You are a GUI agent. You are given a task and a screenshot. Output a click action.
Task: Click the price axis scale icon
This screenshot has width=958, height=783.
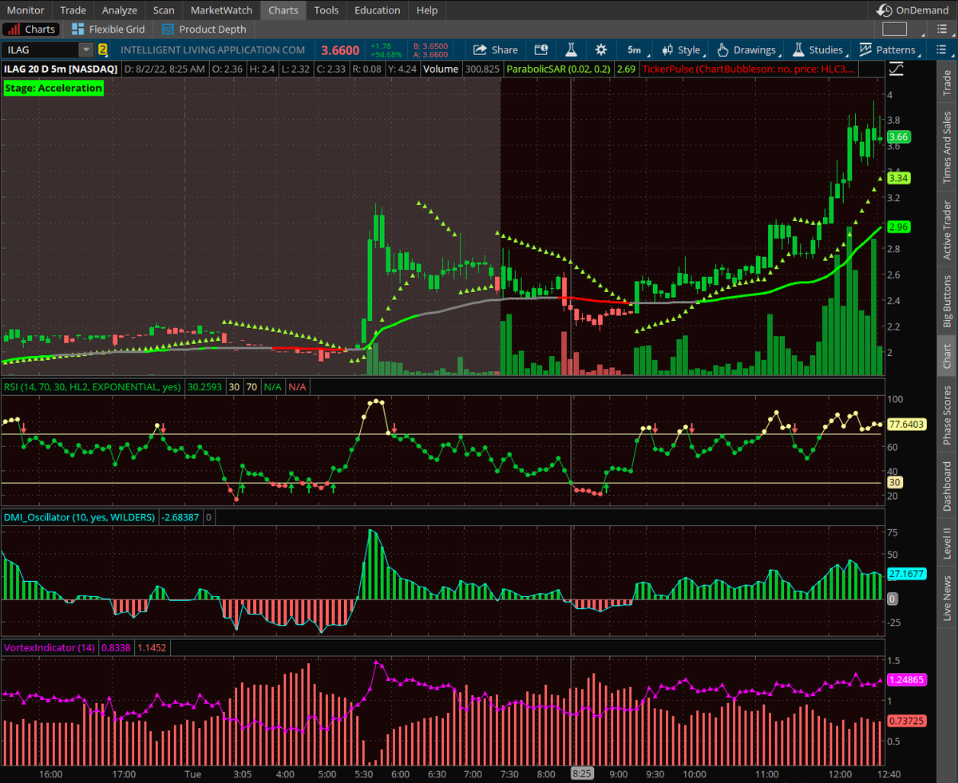tap(897, 69)
